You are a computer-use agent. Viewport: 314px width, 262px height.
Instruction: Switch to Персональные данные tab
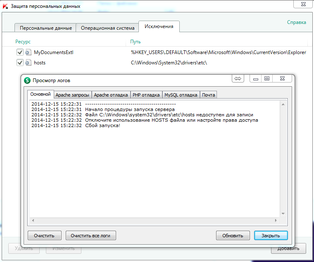(x=45, y=28)
